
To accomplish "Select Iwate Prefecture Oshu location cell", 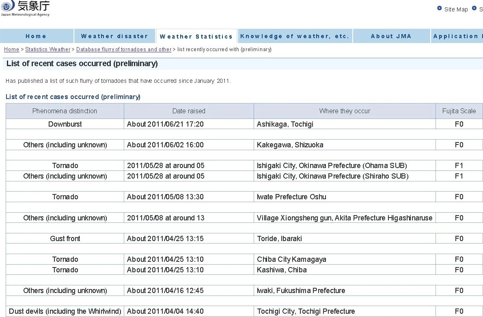I will click(x=345, y=197).
